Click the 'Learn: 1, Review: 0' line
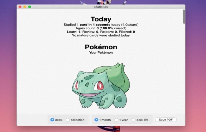 pyautogui.click(x=101, y=32)
